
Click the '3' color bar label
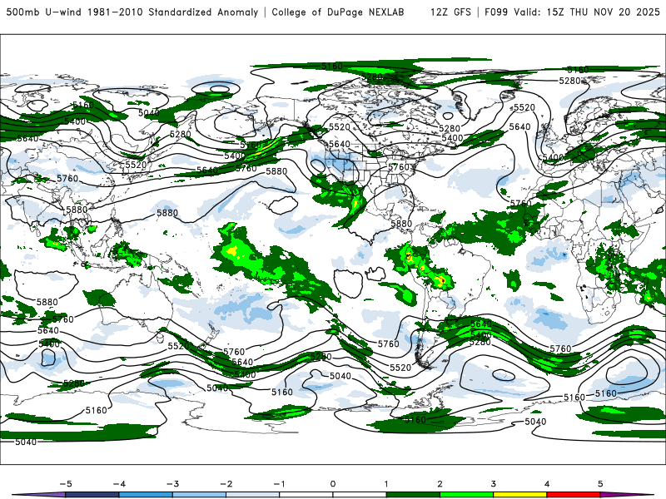tap(494, 484)
